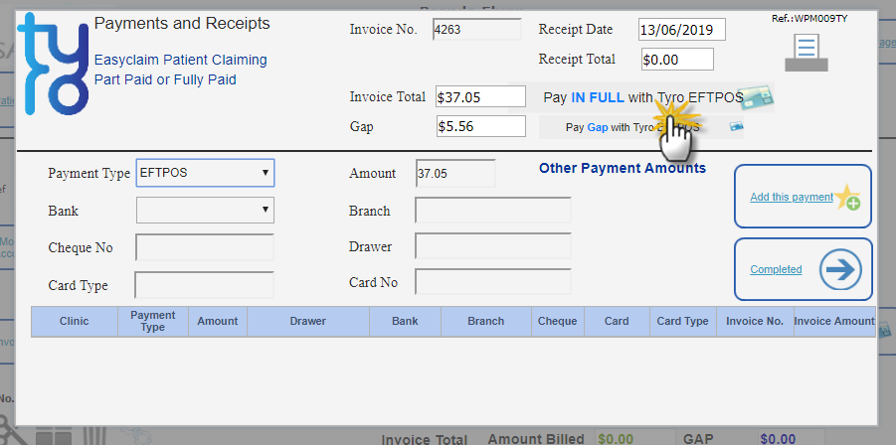
Task: Click the Payments and Receipts title
Action: click(x=182, y=24)
